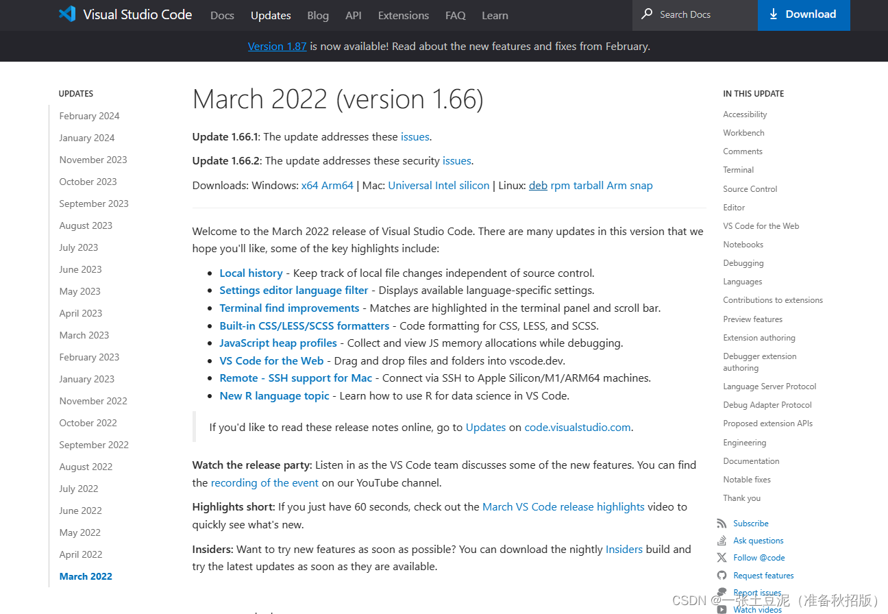Select August 2023 in Updates sidebar

tap(86, 225)
